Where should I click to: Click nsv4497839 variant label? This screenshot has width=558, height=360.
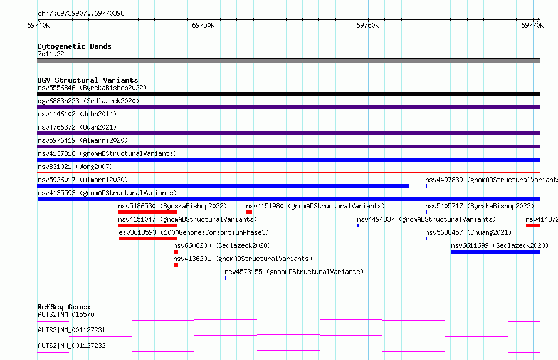point(492,180)
